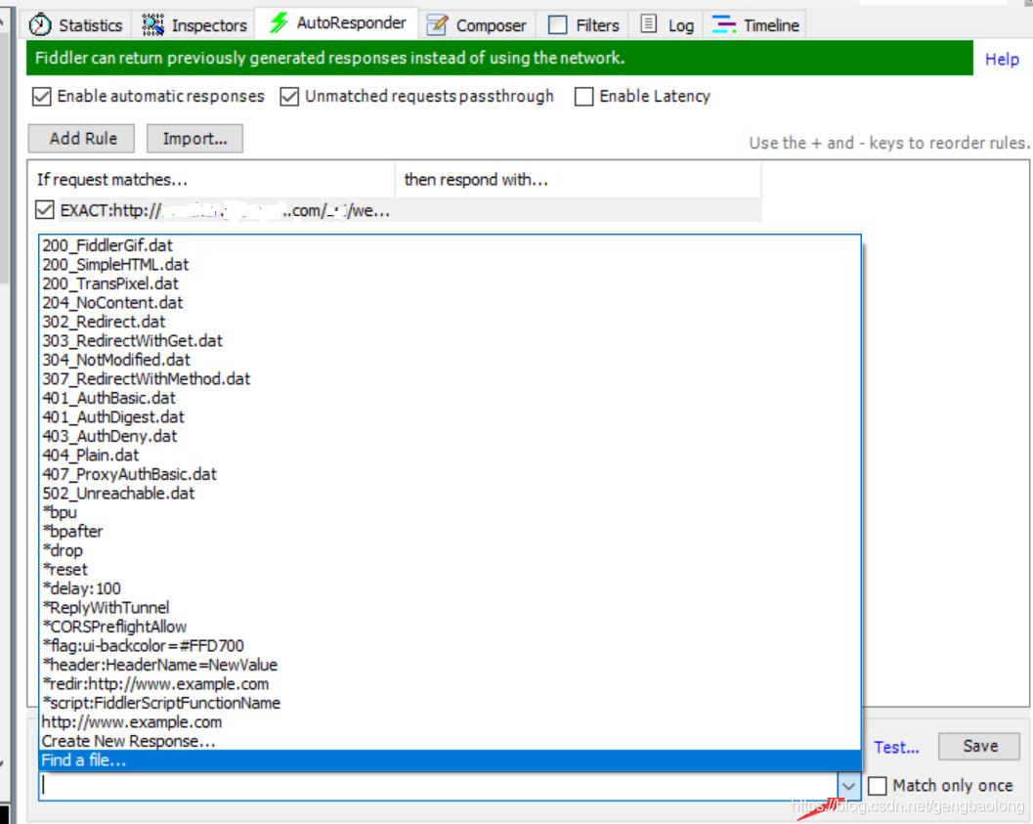This screenshot has height=824, width=1033.
Task: Choose 200_FiddlerGif.dat from the list
Action: click(x=450, y=245)
